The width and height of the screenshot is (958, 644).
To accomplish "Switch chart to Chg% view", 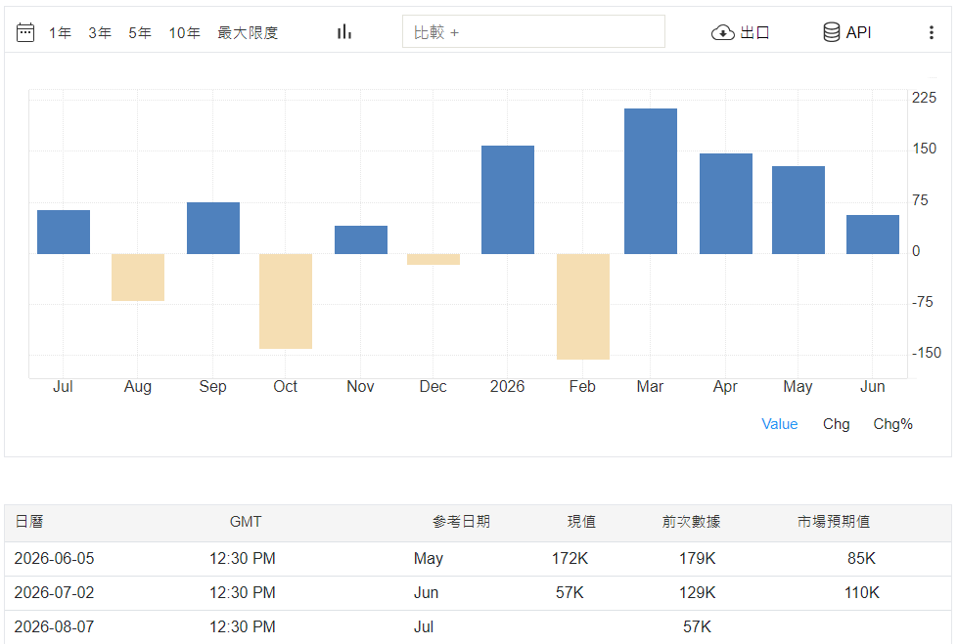I will coord(892,424).
